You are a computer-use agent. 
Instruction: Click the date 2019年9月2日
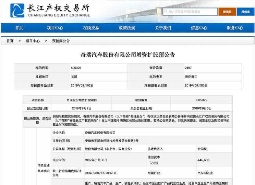[x=82, y=108]
